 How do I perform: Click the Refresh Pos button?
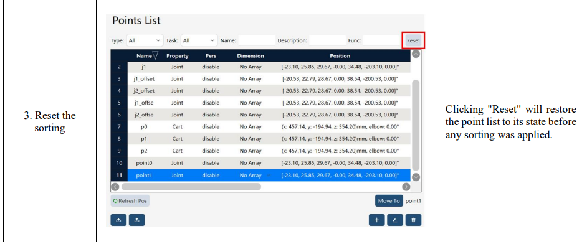[x=130, y=201]
